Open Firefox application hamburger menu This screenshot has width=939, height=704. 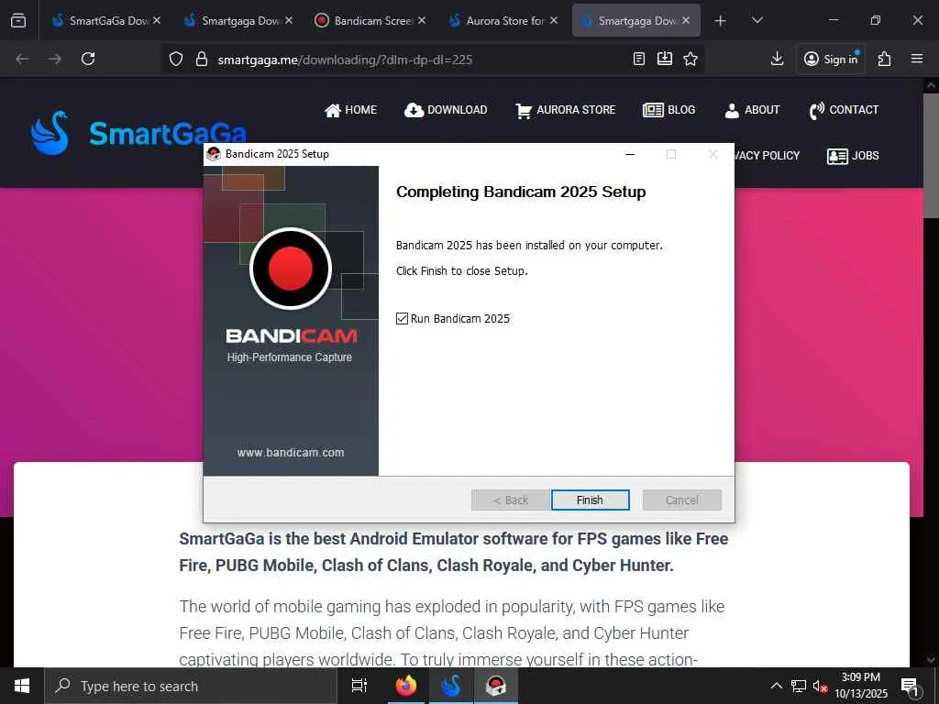917,59
